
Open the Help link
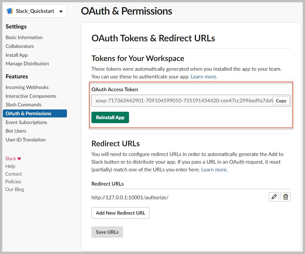tap(10, 166)
